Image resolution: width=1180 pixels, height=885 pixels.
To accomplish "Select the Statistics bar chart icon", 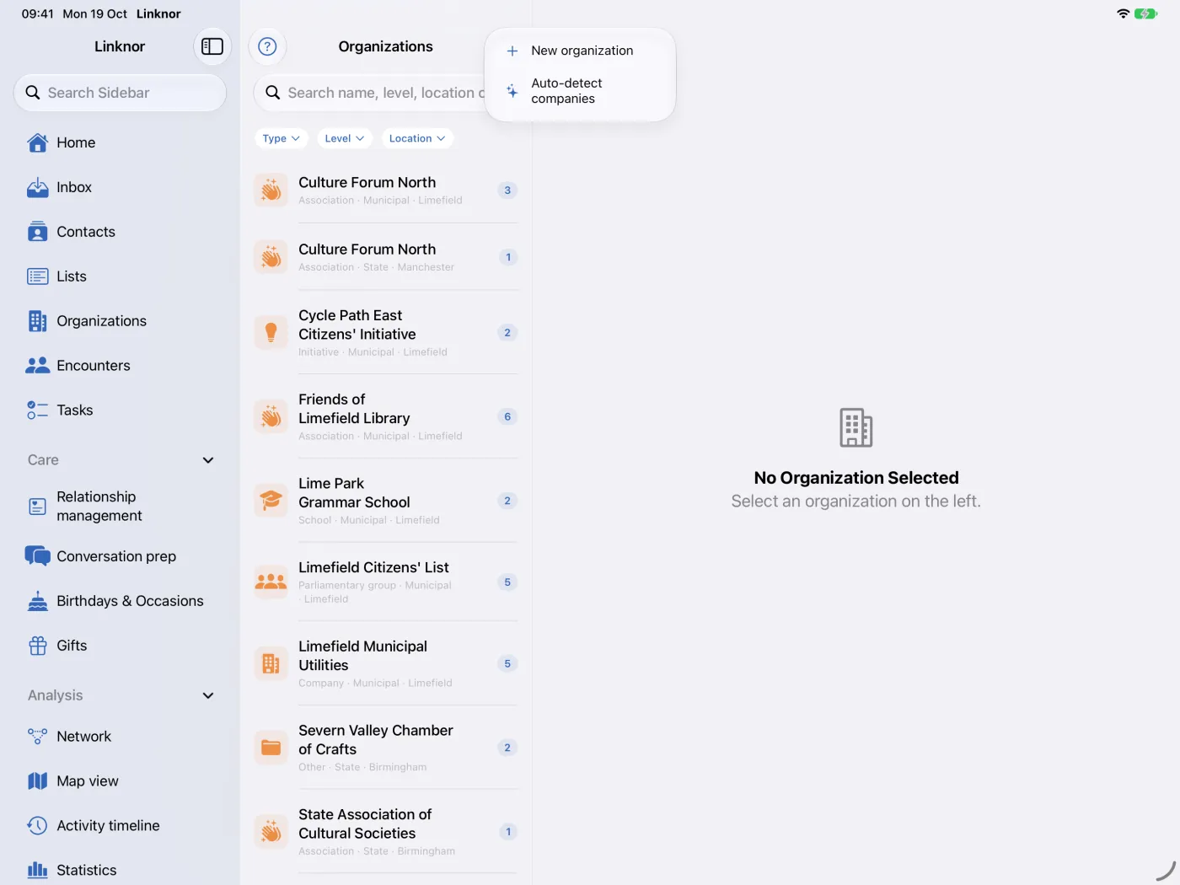I will 38,870.
